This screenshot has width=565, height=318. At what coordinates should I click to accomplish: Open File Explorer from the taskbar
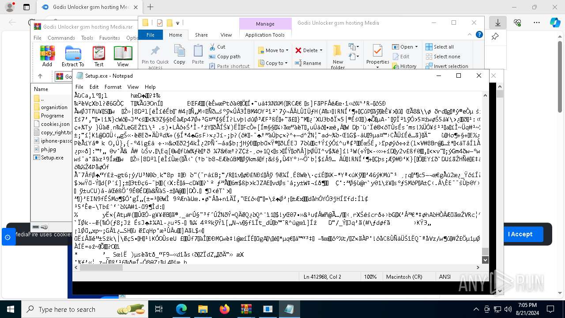[x=203, y=309]
